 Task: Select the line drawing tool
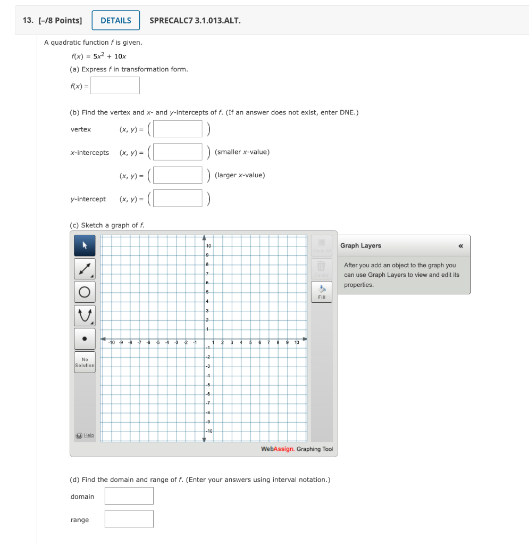tap(85, 268)
